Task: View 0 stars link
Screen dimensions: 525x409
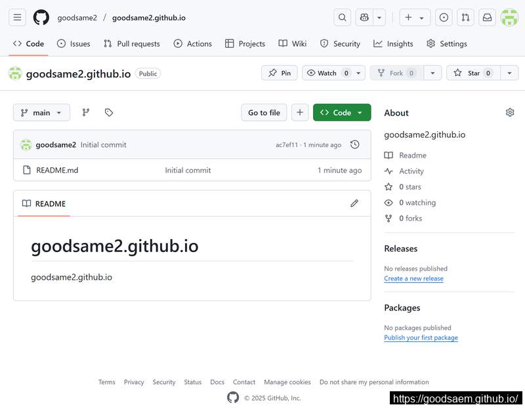Action: click(x=403, y=187)
